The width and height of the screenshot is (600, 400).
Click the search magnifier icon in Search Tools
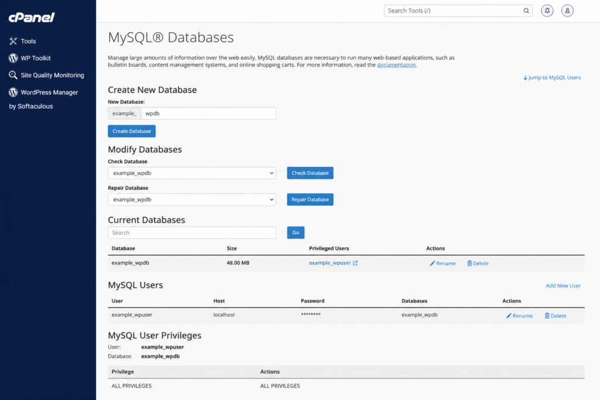pyautogui.click(x=526, y=11)
